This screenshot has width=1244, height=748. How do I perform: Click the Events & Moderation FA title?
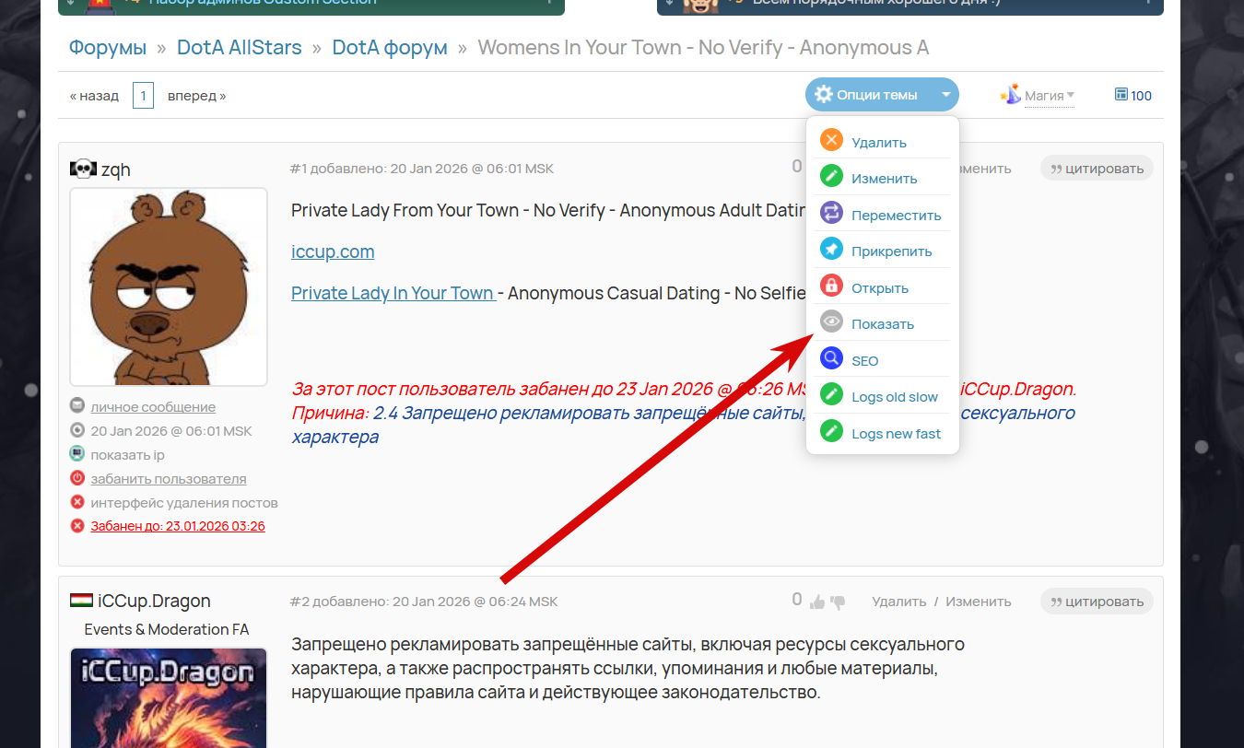[x=167, y=630]
